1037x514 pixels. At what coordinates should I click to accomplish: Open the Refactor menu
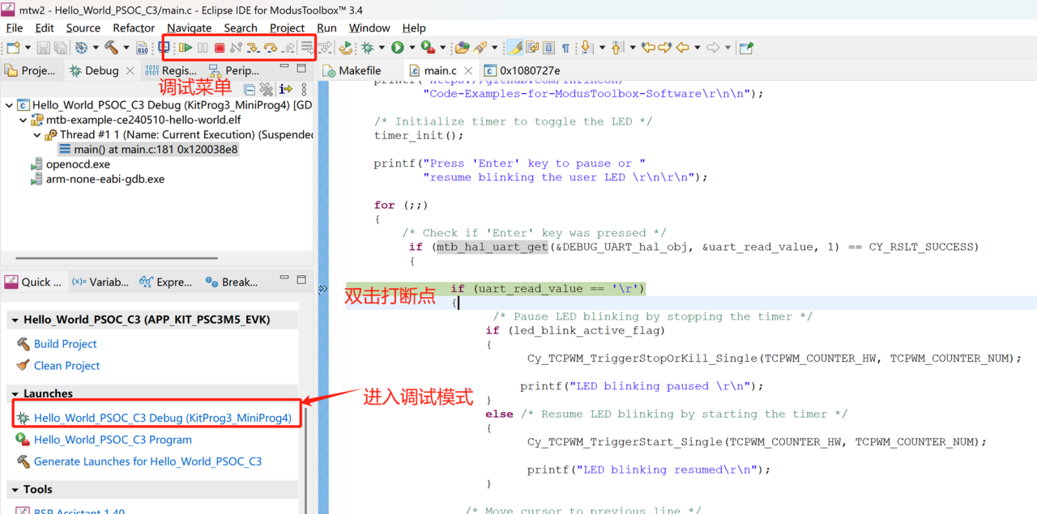click(x=134, y=28)
